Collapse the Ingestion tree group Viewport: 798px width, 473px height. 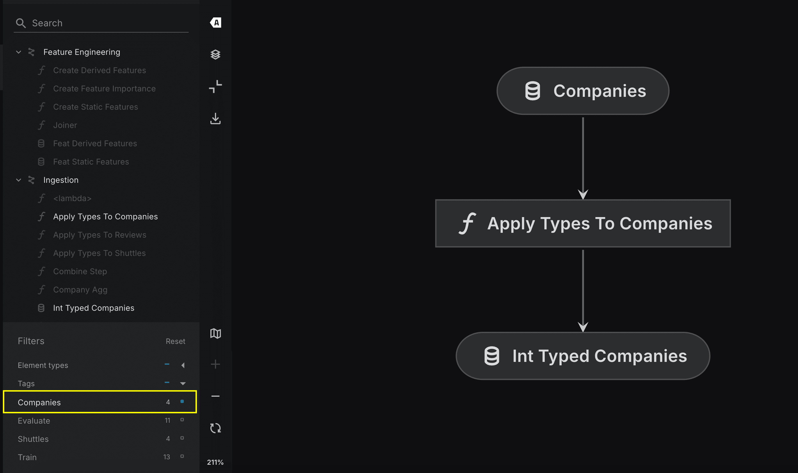(19, 180)
